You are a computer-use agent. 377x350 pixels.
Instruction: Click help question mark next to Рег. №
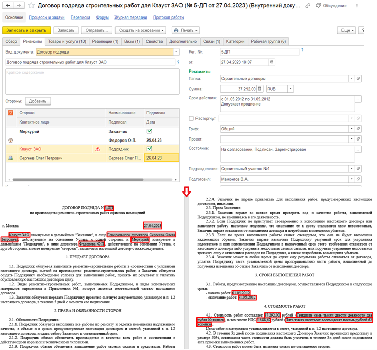pos(302,50)
